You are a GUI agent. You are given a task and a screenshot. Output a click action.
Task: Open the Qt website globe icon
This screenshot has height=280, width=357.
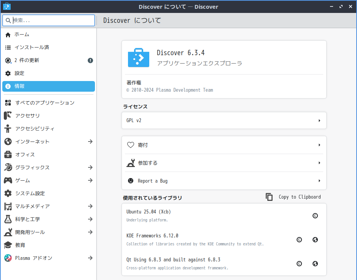(315, 264)
